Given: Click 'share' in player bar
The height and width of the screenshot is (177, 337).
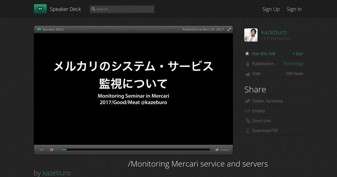Looking at the screenshot, I should coord(225,150).
